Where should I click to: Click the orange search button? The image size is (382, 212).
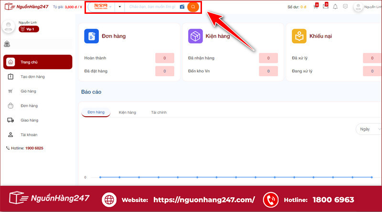[193, 7]
